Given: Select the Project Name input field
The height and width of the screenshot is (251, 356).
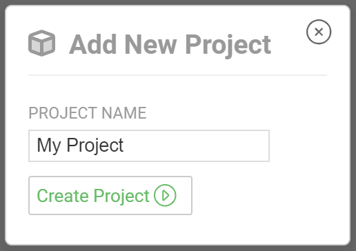Looking at the screenshot, I should pos(149,145).
